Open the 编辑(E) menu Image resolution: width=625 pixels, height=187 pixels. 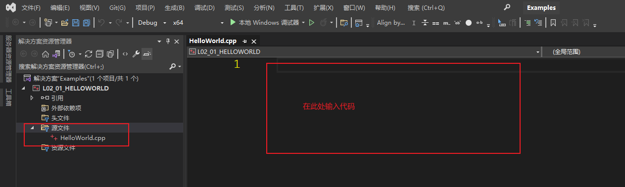point(60,8)
